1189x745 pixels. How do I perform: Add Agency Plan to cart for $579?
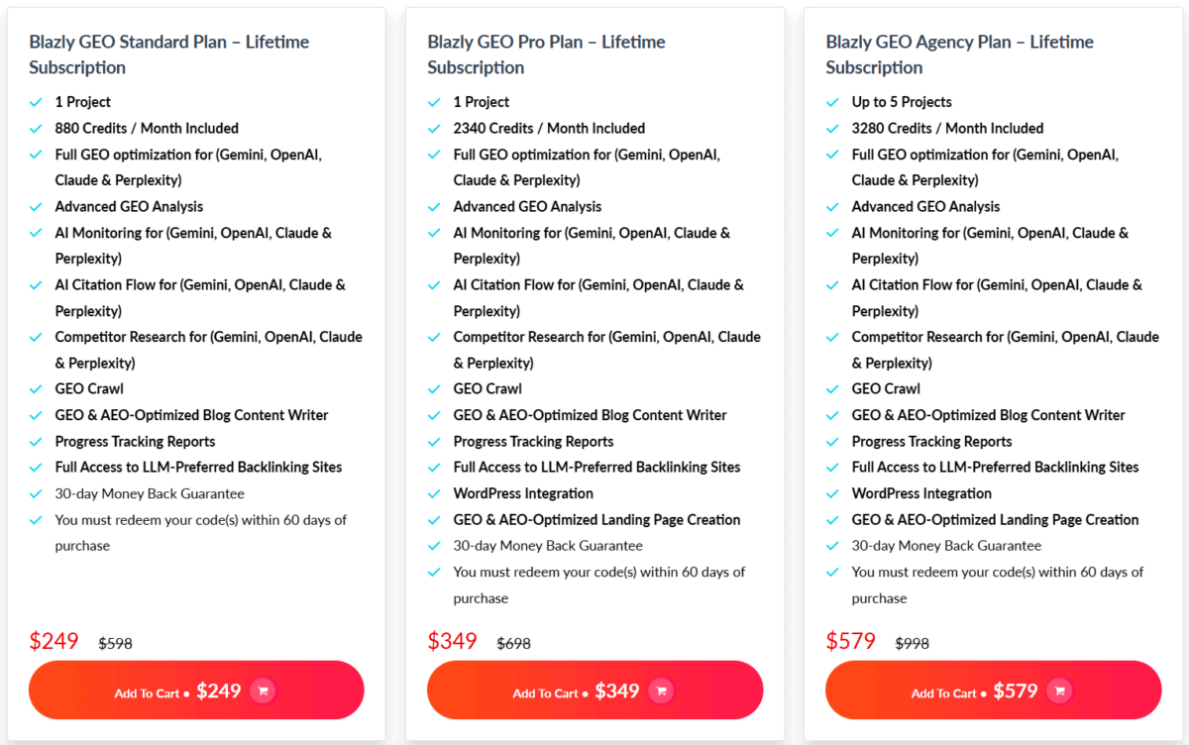tap(993, 691)
